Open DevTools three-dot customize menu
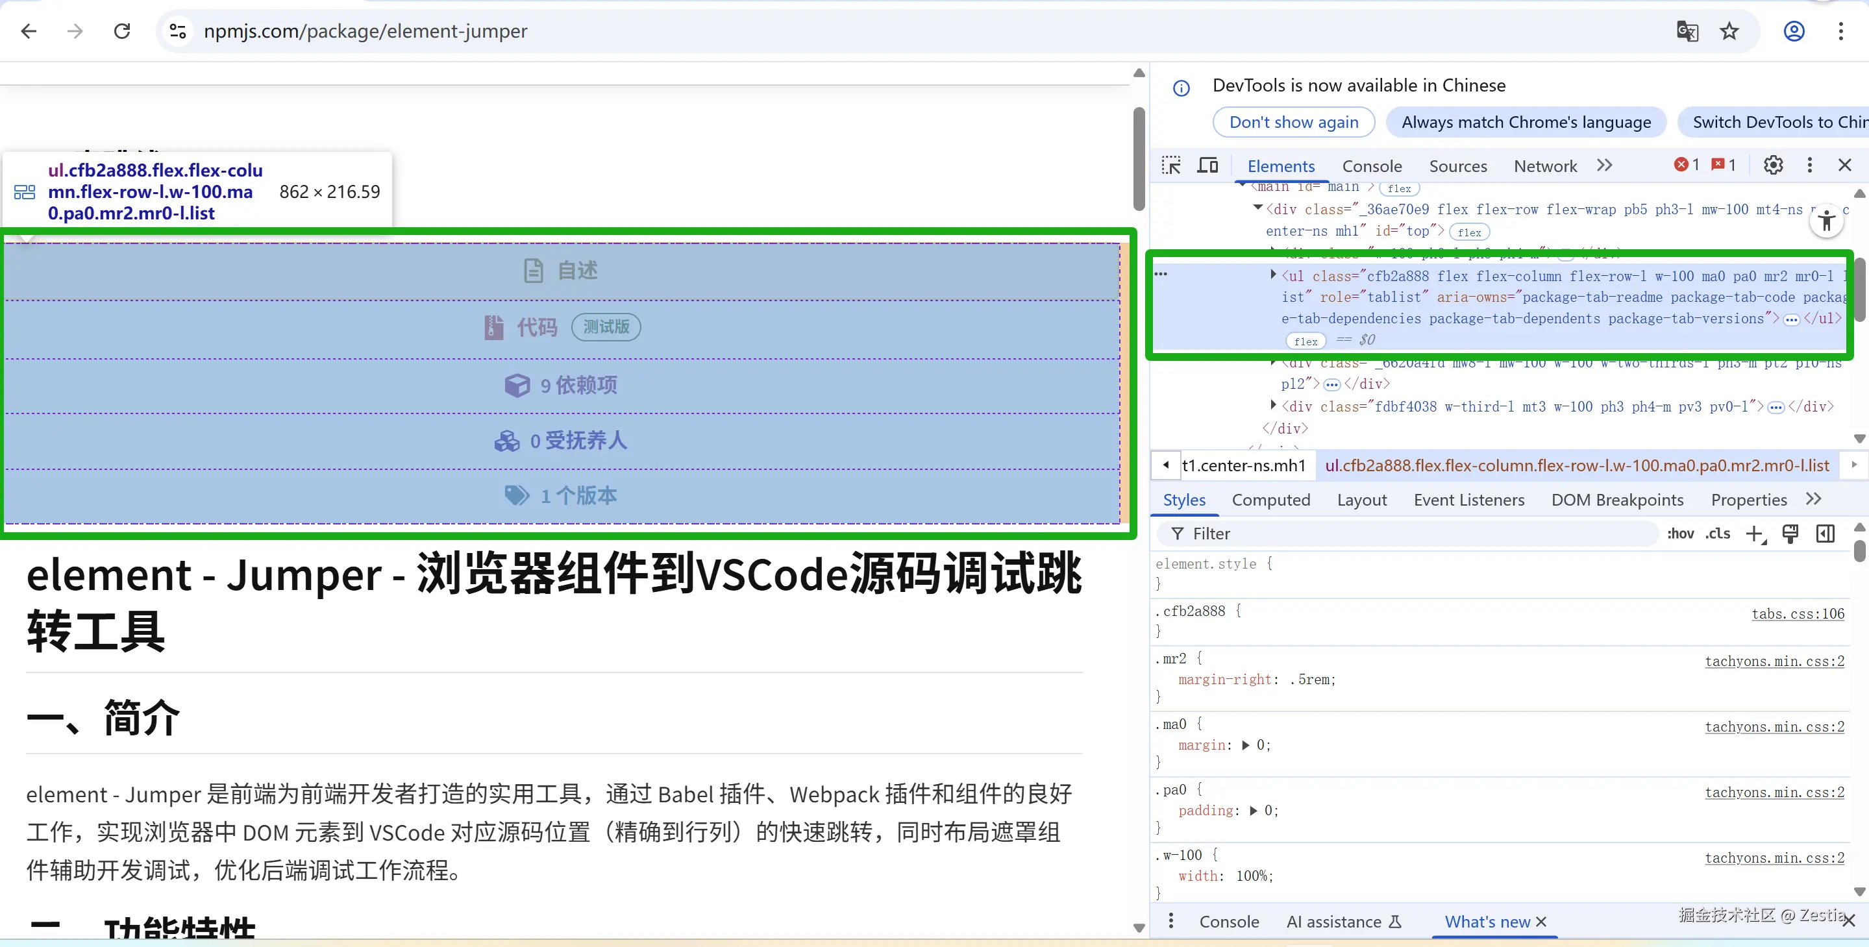Viewport: 1869px width, 947px height. tap(1809, 166)
